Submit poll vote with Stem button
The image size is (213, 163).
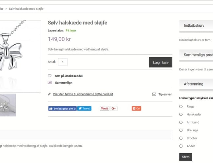tap(185, 157)
